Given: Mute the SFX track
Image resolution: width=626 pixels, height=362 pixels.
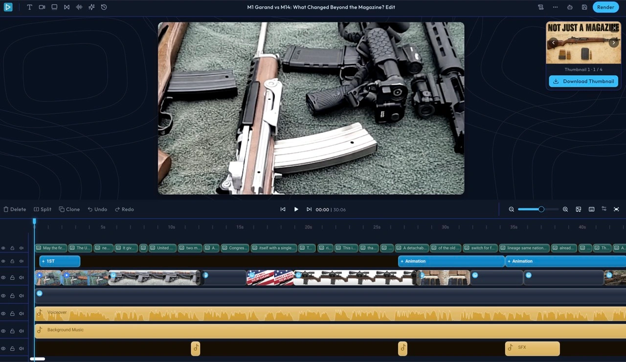Looking at the screenshot, I should (x=22, y=349).
